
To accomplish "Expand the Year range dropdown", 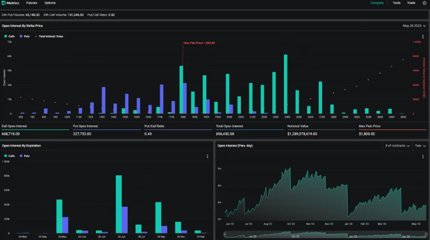I will pos(420,146).
